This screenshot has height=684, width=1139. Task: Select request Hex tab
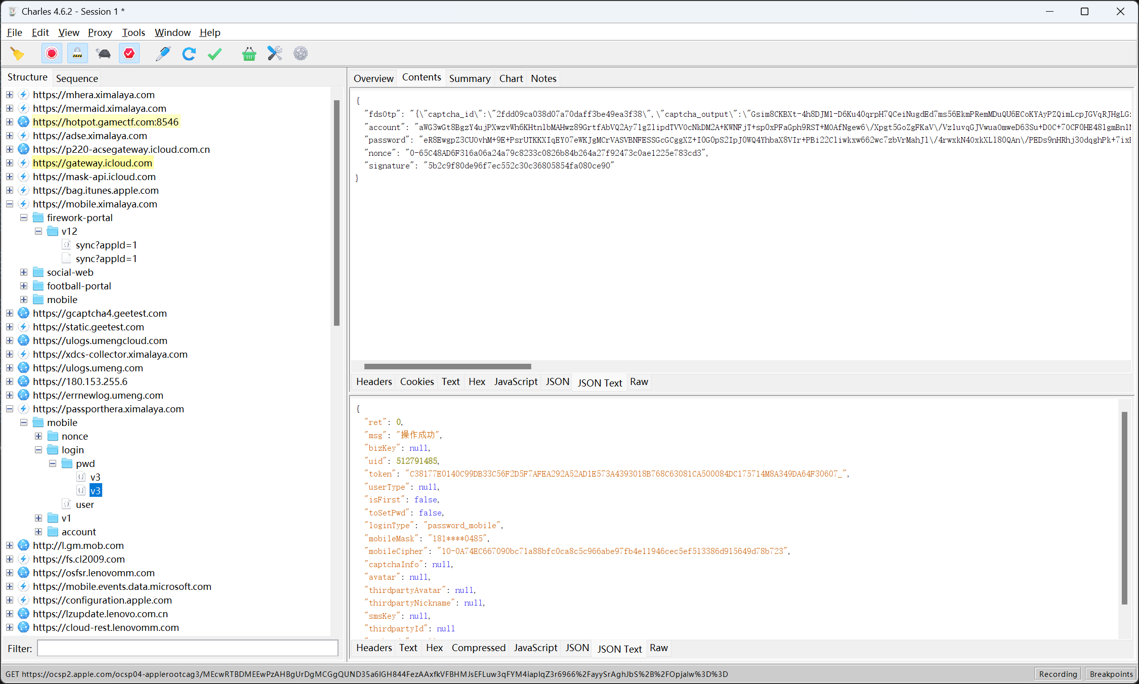[x=477, y=381]
